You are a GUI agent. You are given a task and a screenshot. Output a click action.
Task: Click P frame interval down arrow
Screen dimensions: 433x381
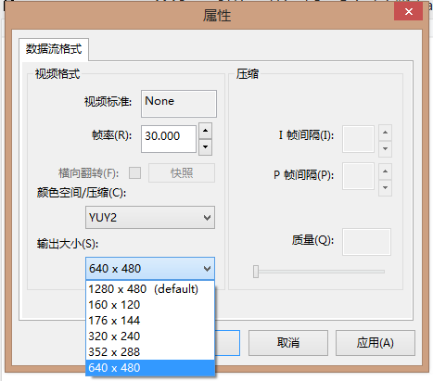(385, 187)
